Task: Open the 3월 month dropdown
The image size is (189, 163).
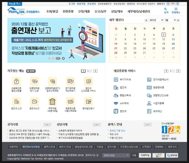Action: pyautogui.click(x=170, y=20)
